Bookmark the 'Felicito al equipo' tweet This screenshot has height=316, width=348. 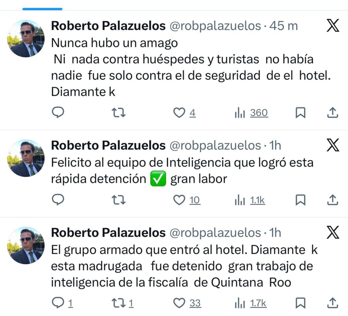pyautogui.click(x=300, y=200)
